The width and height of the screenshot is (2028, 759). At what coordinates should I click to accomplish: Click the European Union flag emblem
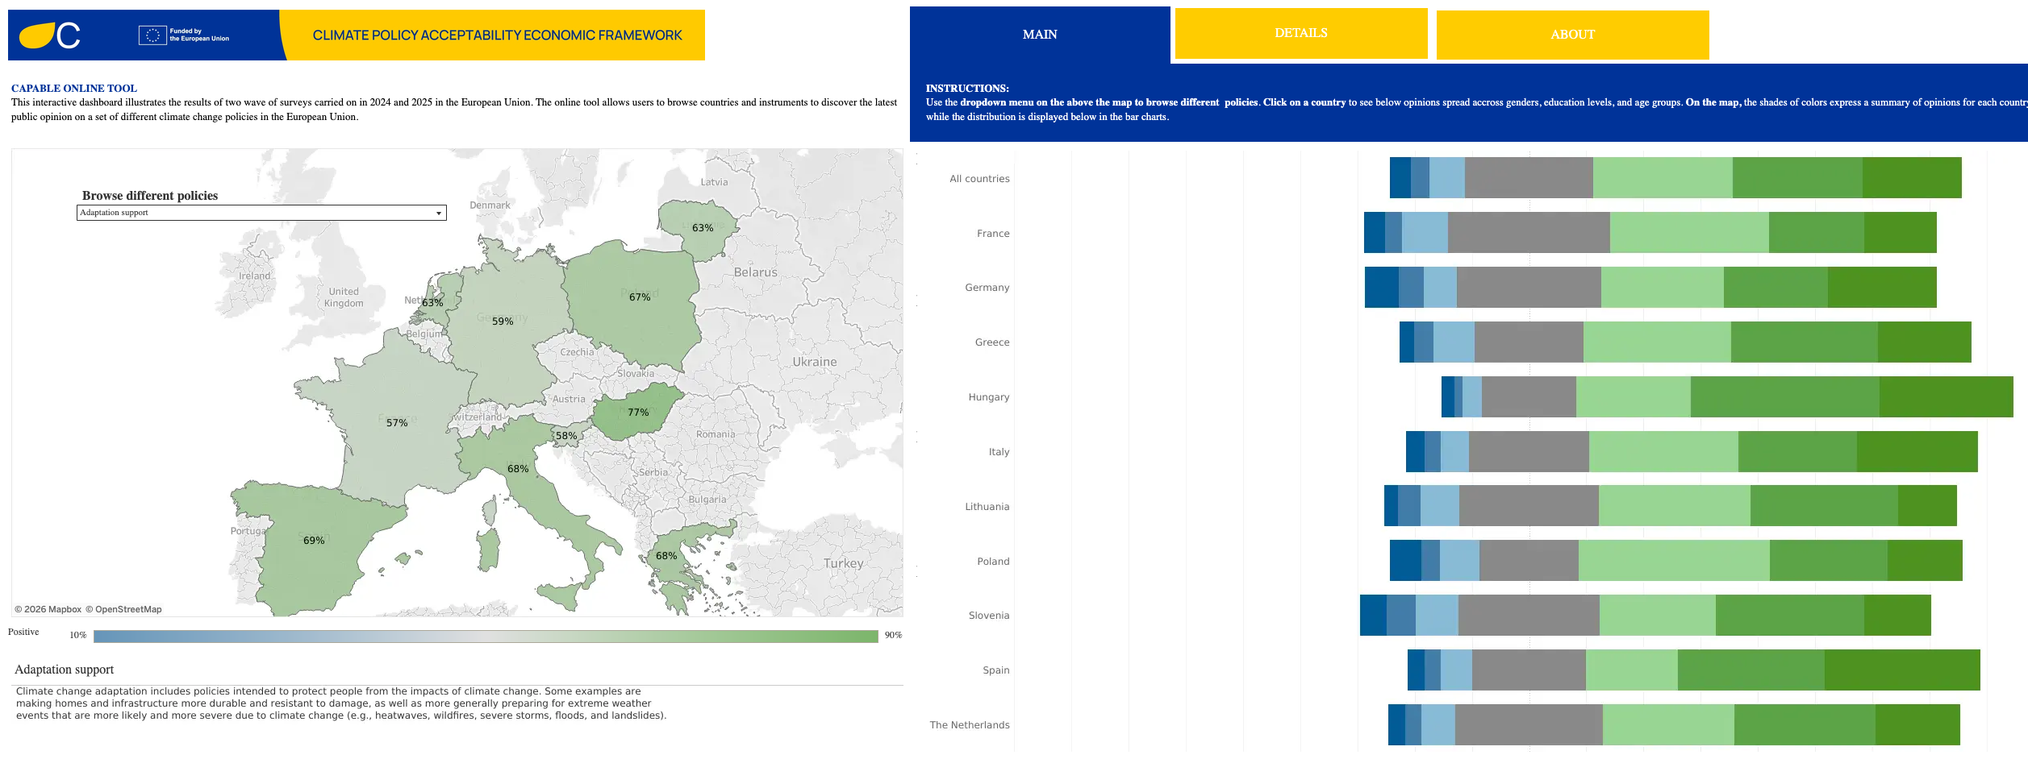(x=152, y=35)
